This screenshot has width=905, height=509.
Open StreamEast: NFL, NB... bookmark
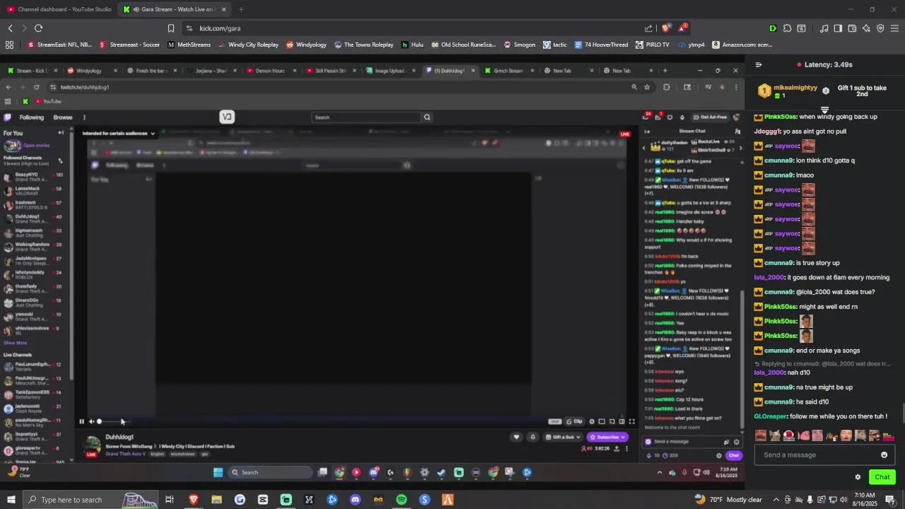coord(59,45)
